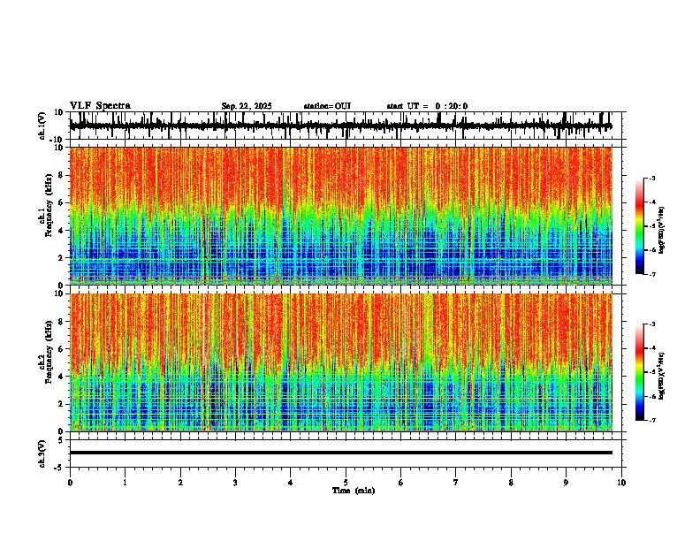Click the "Time (min)" axis label
The height and width of the screenshot is (541, 700).
pos(354,491)
